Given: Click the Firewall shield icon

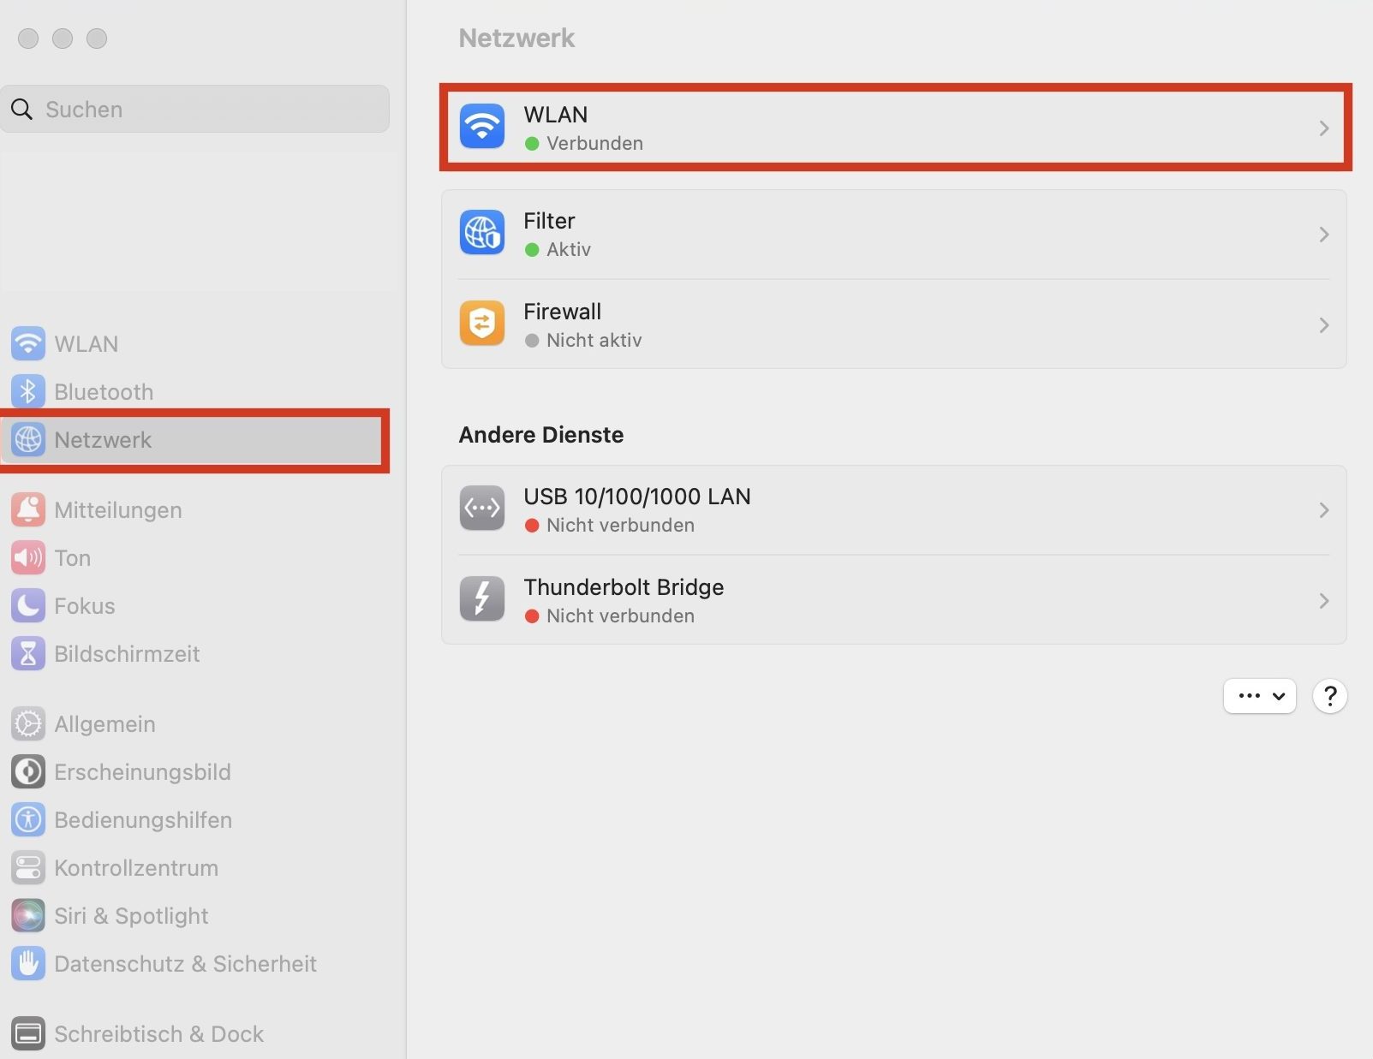Looking at the screenshot, I should coord(481,324).
